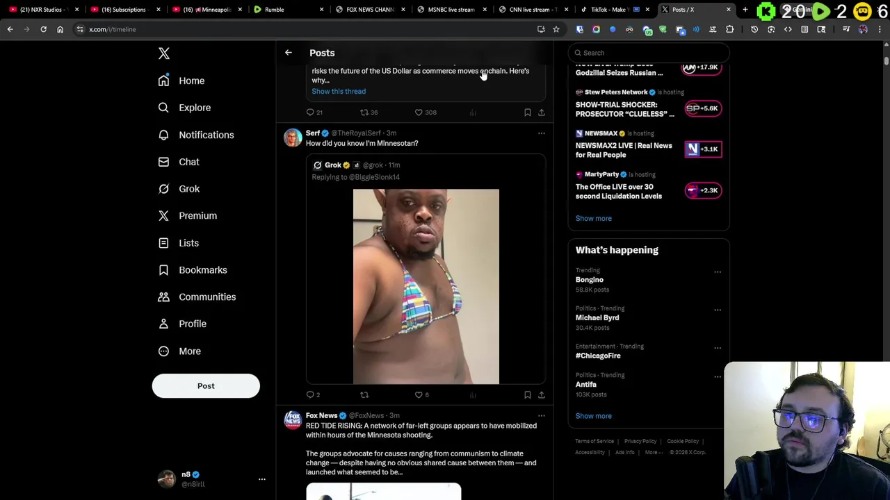The height and width of the screenshot is (500, 890).
Task: Open Profile in the sidebar
Action: tap(182, 324)
